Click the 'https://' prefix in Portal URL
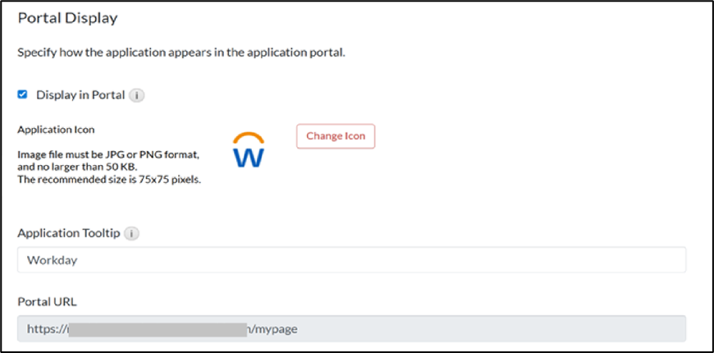Screen dimensions: 714x353 tap(46, 328)
